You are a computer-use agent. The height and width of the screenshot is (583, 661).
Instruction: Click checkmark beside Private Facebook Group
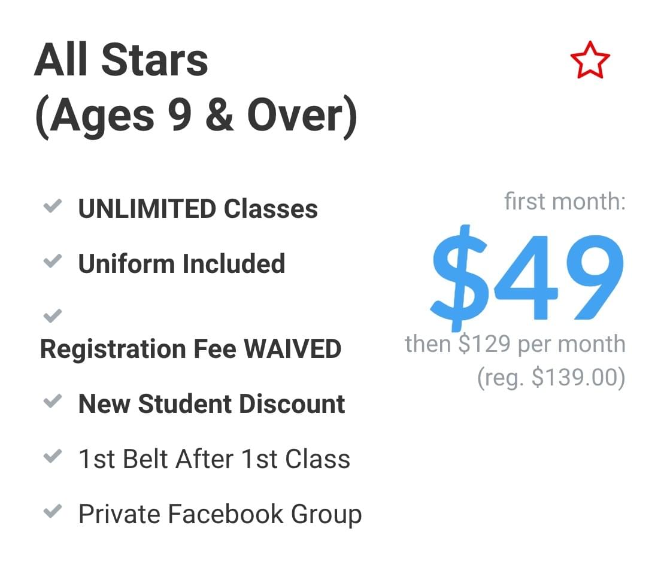point(53,511)
